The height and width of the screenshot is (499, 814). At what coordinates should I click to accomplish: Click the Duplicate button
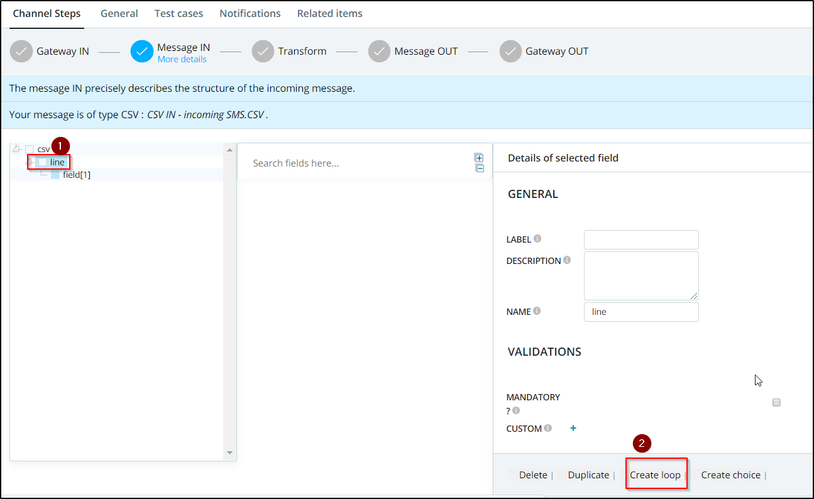tap(588, 475)
